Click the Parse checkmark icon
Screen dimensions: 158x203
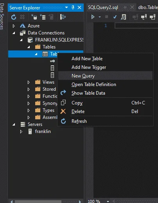(115, 17)
